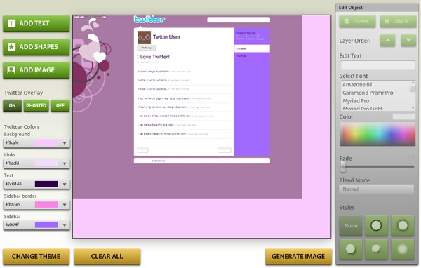Click the text icon on ADD TEXT
421x268 pixels.
coord(11,23)
